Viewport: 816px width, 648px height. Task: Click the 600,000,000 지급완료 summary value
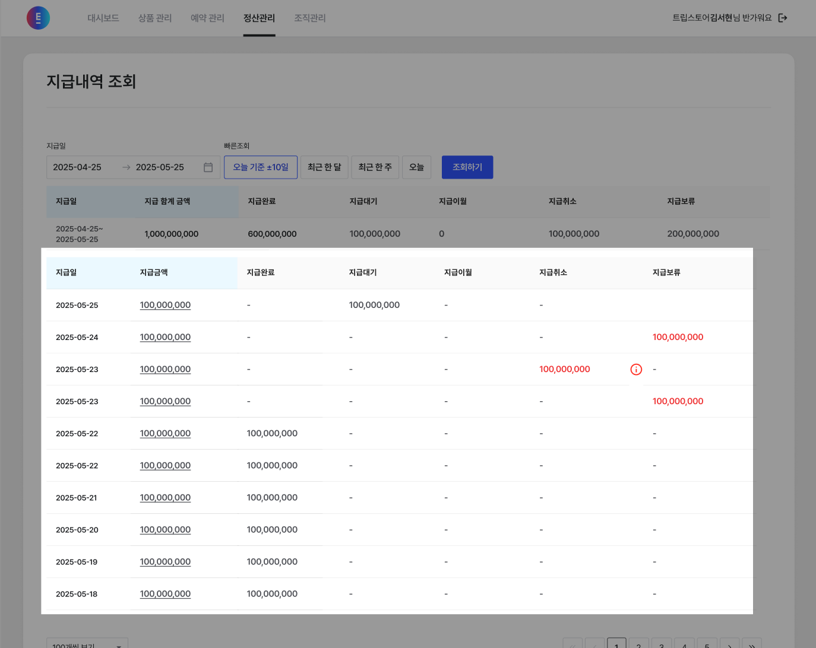pyautogui.click(x=272, y=234)
